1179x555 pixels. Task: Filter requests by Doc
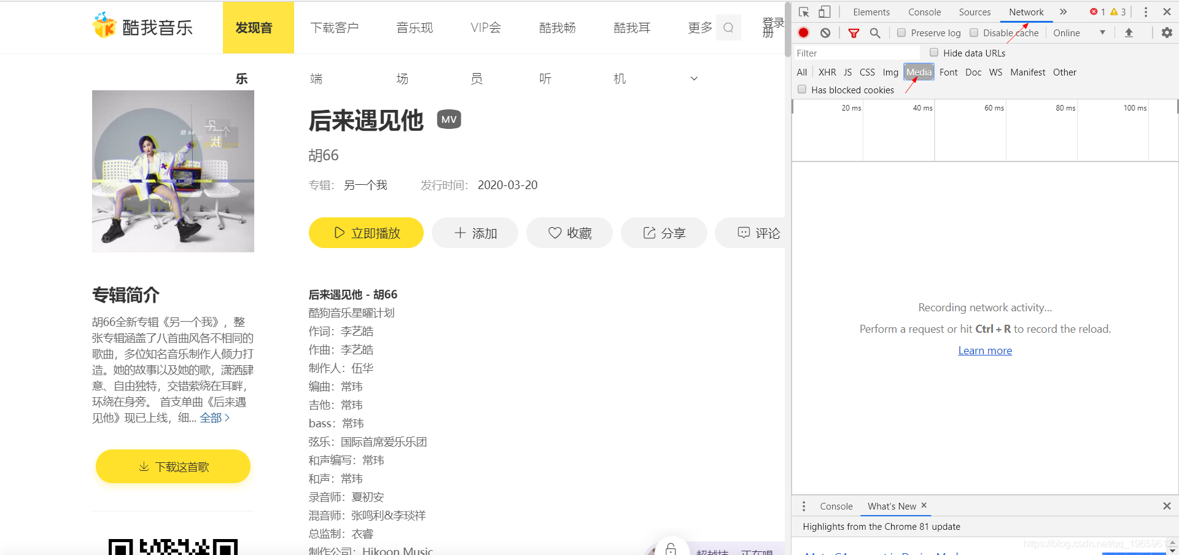973,72
